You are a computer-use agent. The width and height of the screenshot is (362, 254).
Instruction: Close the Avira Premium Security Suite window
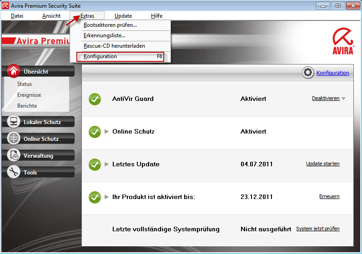coord(353,6)
